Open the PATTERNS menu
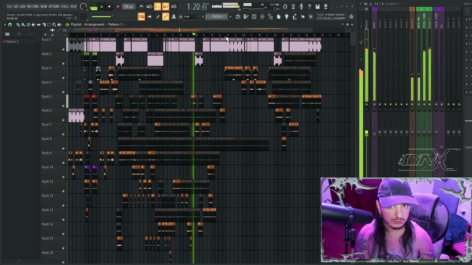472x265 pixels. point(33,7)
